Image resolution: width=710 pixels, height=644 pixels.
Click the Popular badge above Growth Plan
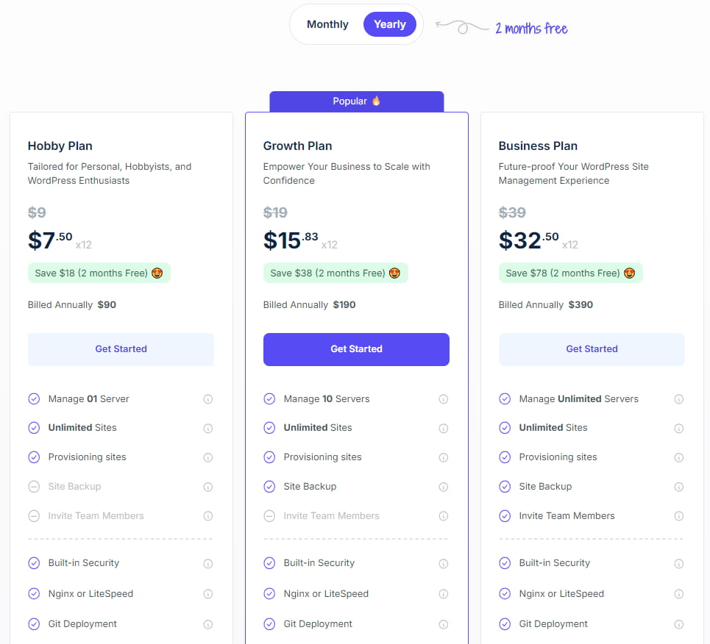point(356,101)
